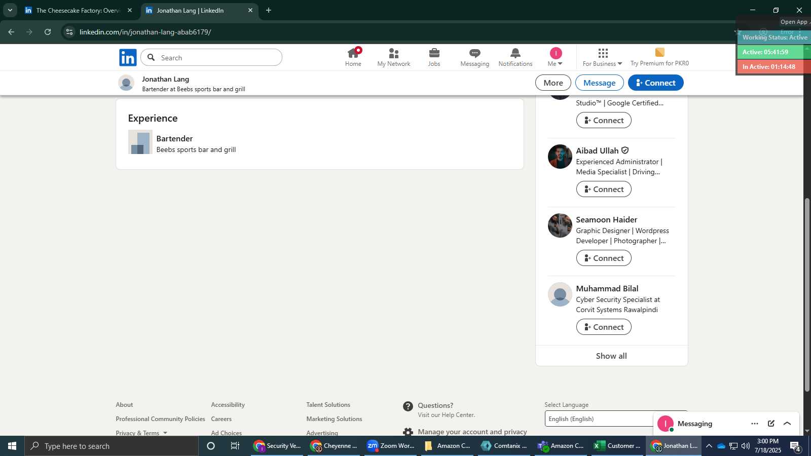Click Aibad Ullah verification badge

coord(625,150)
